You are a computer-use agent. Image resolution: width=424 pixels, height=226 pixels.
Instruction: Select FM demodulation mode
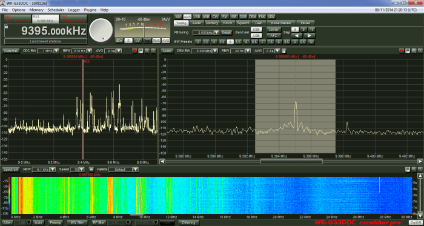click(x=225, y=16)
